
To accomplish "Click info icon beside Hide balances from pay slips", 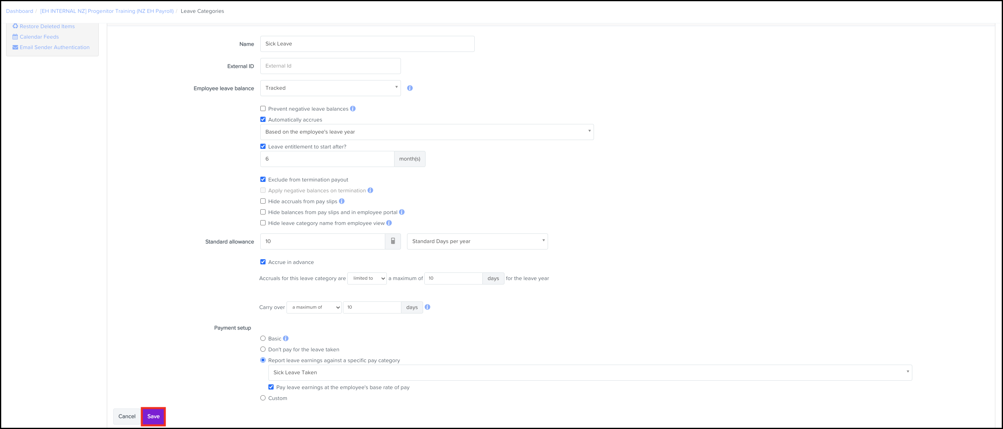I will point(402,212).
